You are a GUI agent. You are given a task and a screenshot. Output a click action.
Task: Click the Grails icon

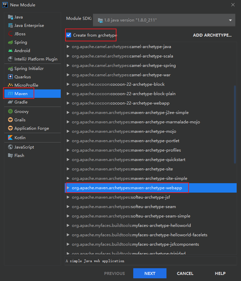point(10,120)
